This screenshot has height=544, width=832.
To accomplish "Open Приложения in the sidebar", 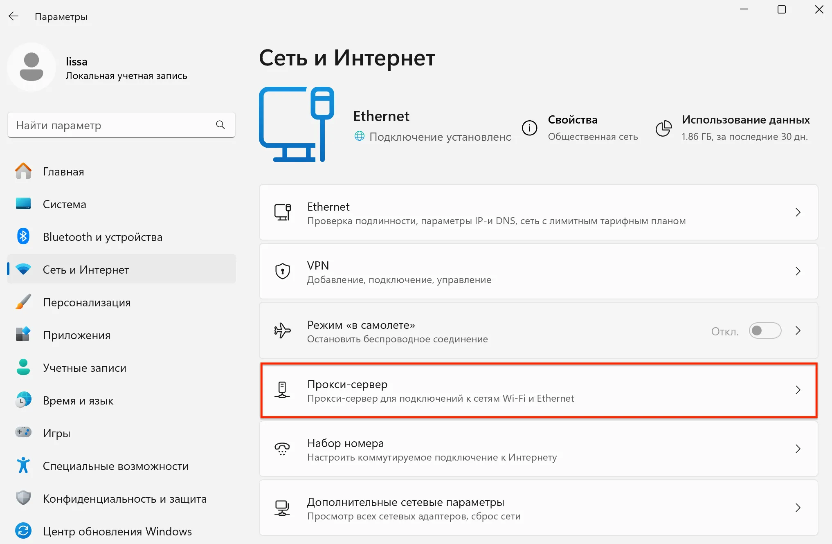I will (x=121, y=335).
